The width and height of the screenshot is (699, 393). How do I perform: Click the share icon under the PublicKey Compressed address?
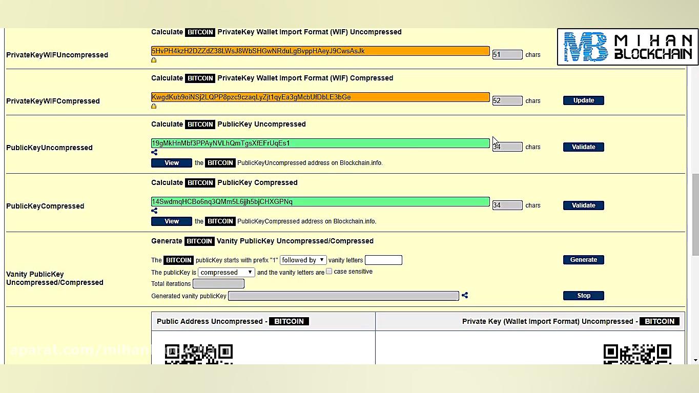point(154,211)
